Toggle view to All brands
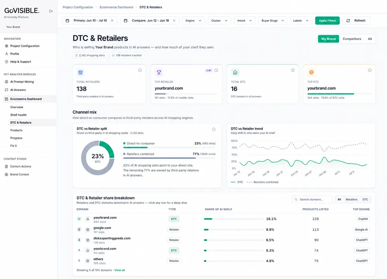 (x=370, y=39)
